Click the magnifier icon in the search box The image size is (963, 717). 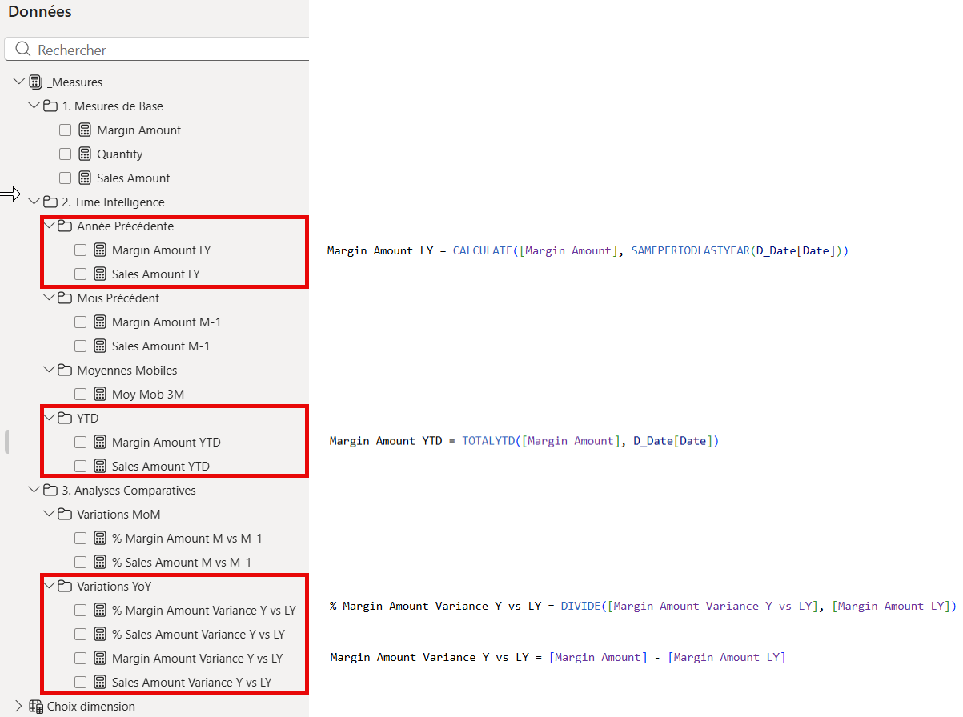coord(23,50)
